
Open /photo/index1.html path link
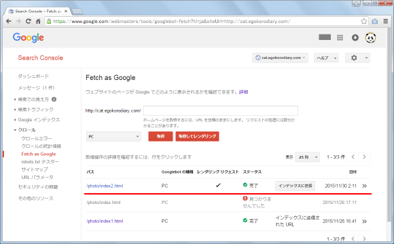coord(105,221)
